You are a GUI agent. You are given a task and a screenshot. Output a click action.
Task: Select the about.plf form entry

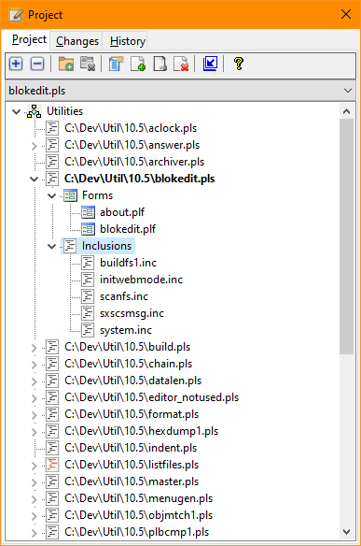tap(122, 212)
